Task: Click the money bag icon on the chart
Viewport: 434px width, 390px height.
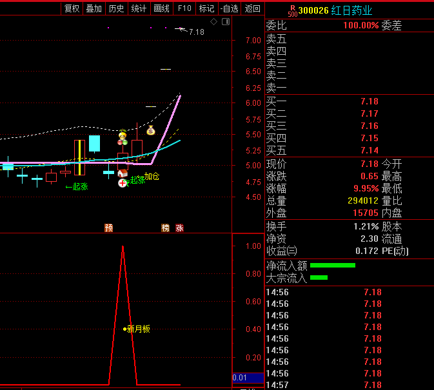Action: point(150,130)
